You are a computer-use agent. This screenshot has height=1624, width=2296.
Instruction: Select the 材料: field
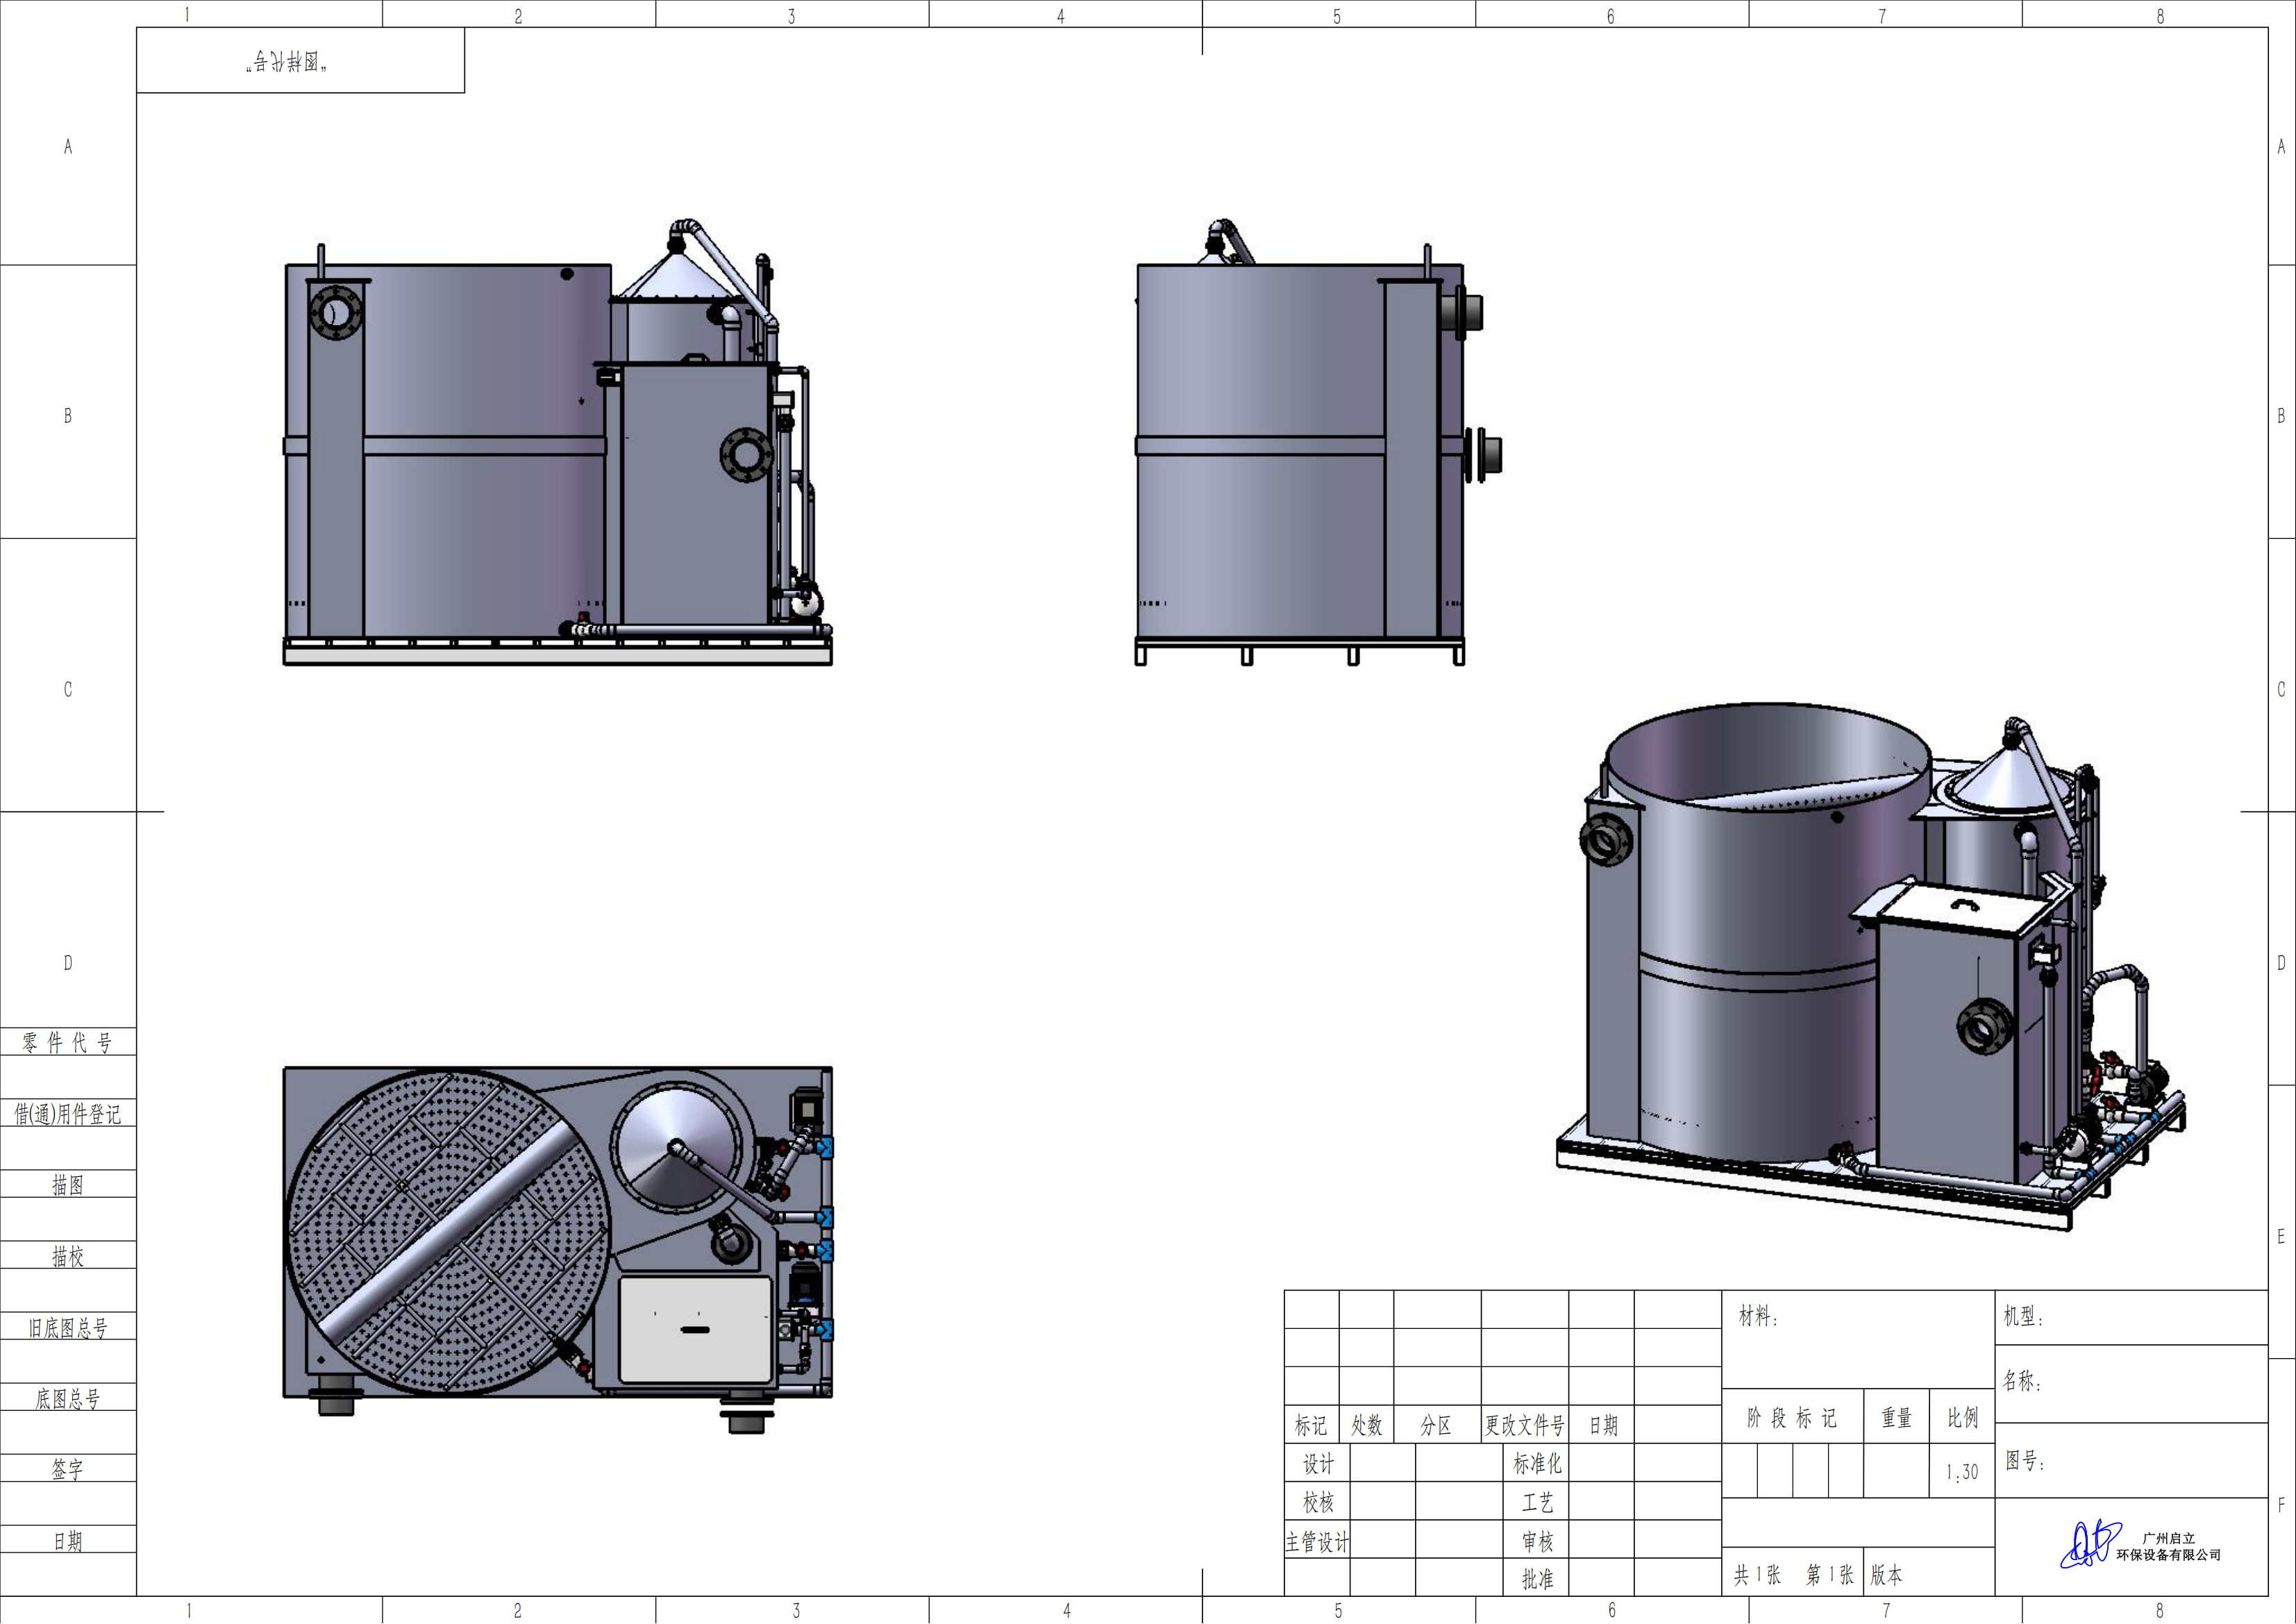coord(1858,1339)
